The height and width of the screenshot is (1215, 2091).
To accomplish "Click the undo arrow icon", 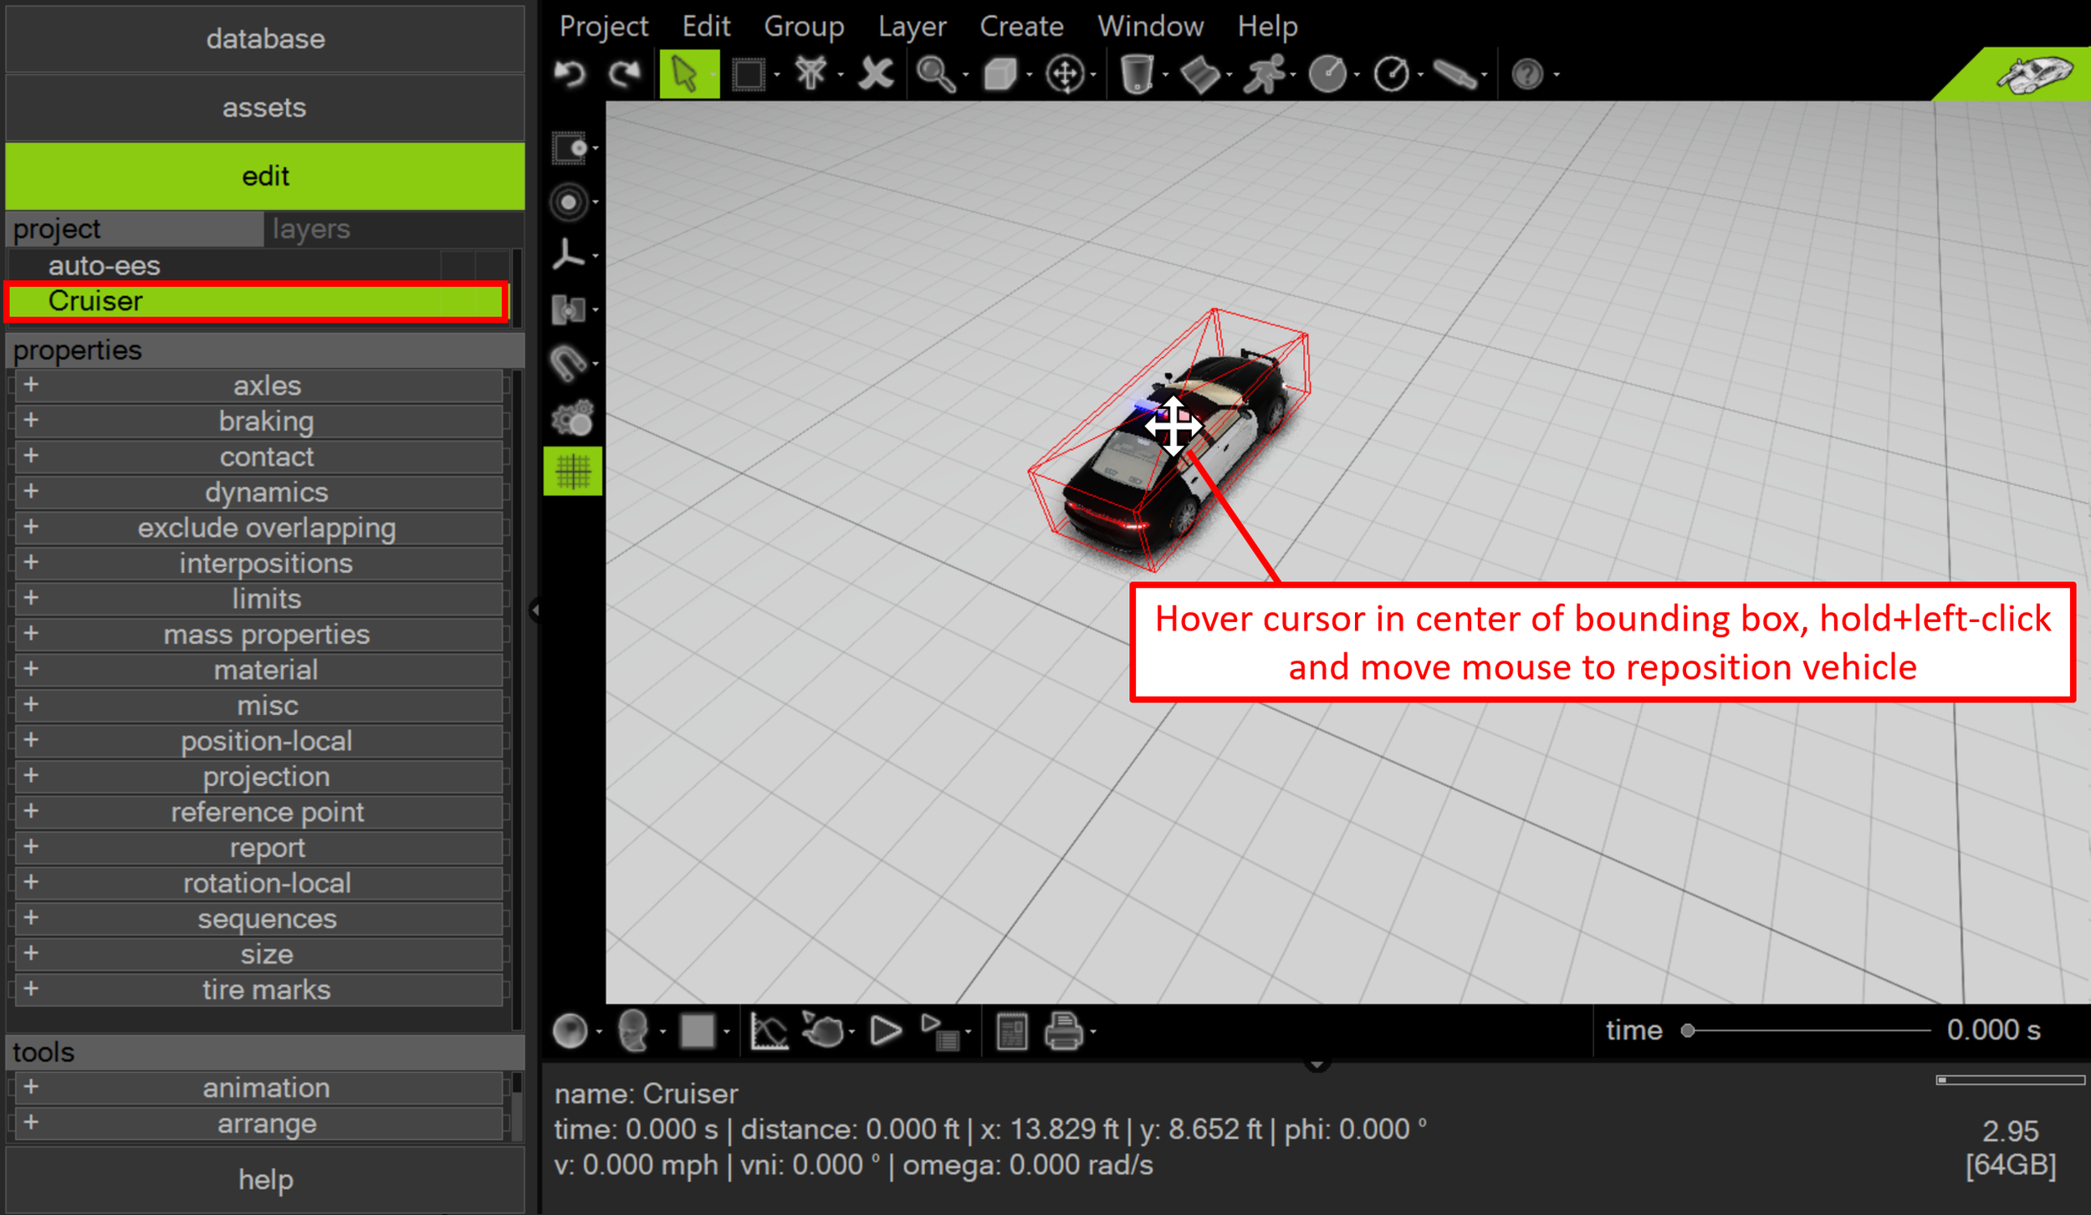I will pos(570,74).
